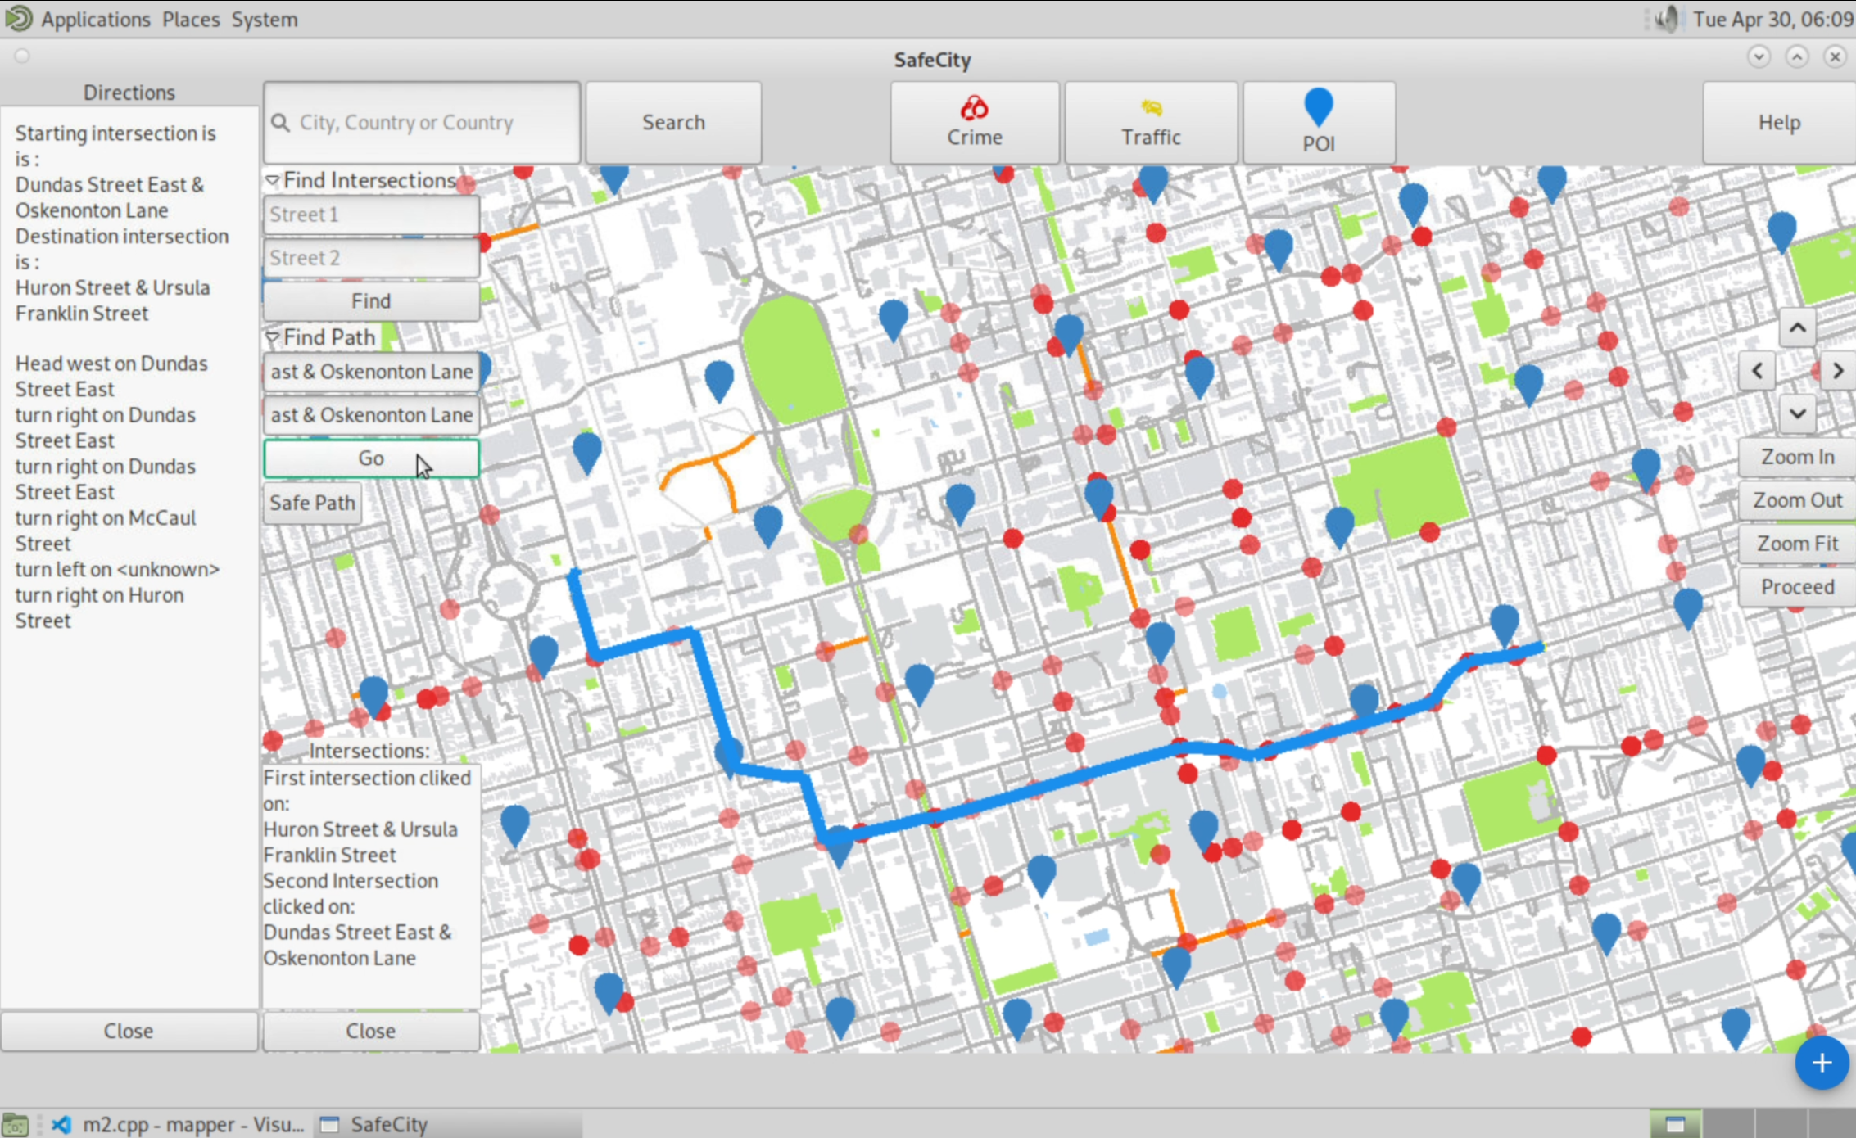Click the workspace switcher first workspace
The width and height of the screenshot is (1856, 1138).
(1675, 1124)
